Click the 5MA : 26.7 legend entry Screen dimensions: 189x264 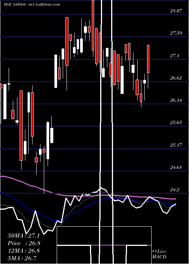point(22,258)
